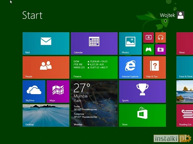
Task: Open the Travel tile
Action: tap(185, 91)
